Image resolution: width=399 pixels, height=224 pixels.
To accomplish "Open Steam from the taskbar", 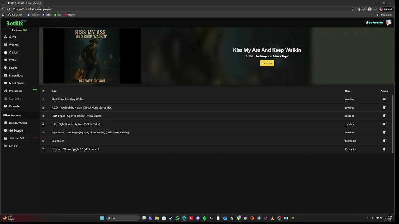I will 171,218.
